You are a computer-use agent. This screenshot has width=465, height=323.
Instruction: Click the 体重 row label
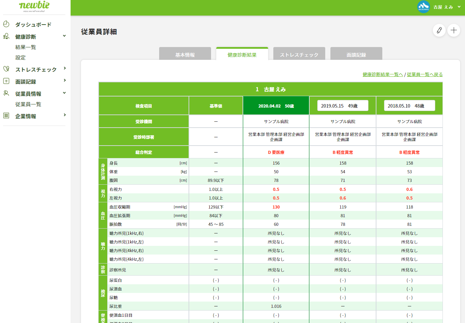pos(113,172)
